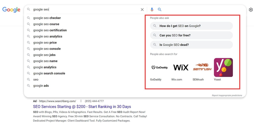Open the GoDaddy logo tile

coord(160,67)
